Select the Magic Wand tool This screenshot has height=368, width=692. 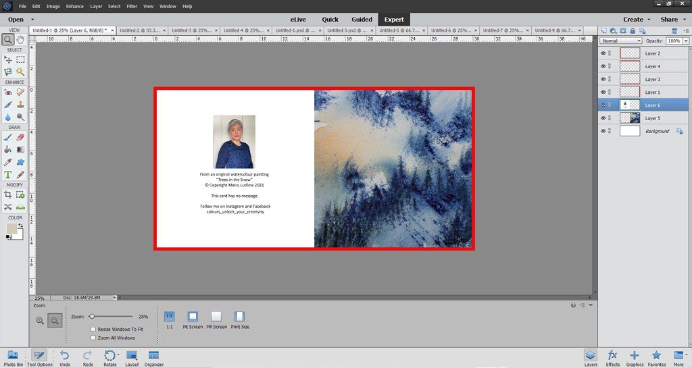pyautogui.click(x=20, y=71)
